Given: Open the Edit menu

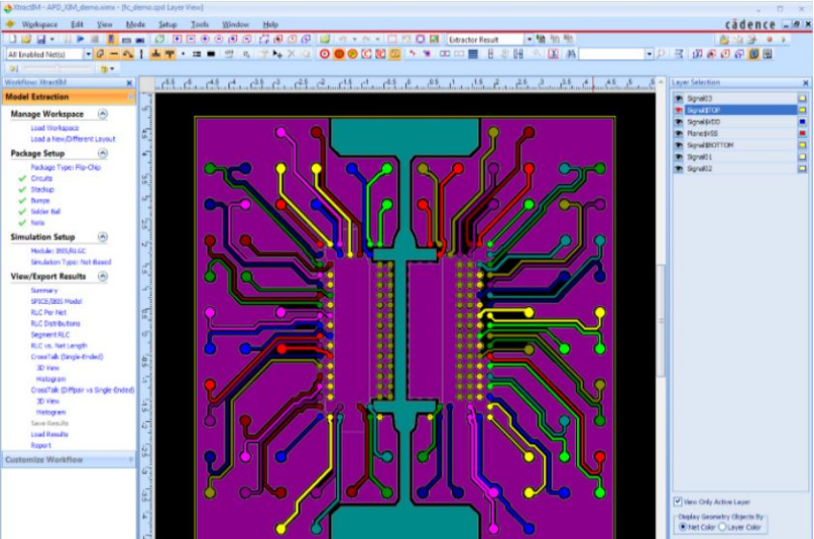Looking at the screenshot, I should [77, 24].
